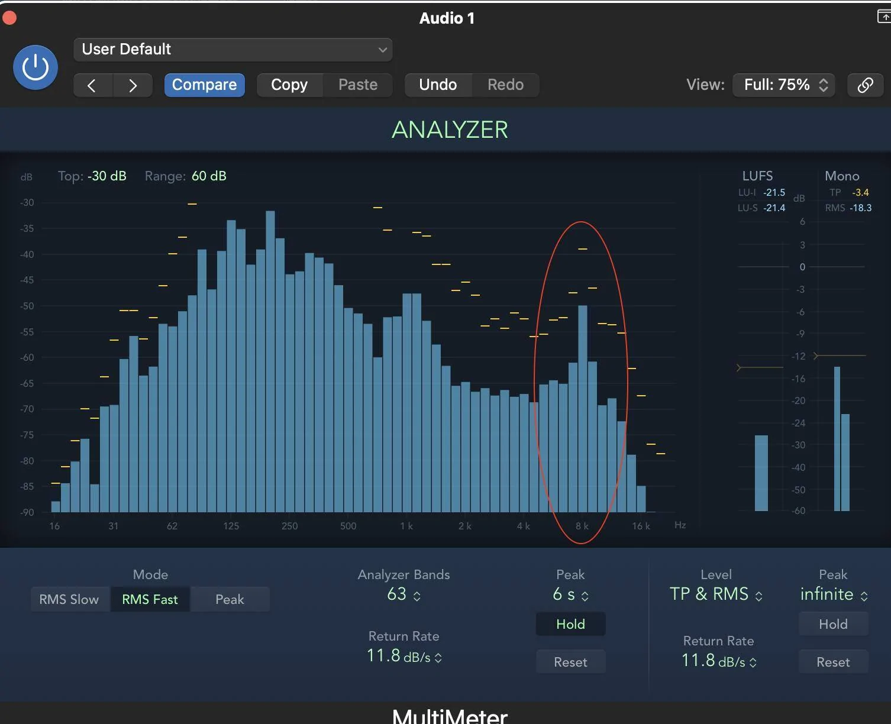891x724 pixels.
Task: Toggle the plug-in power bypass button
Action: click(35, 67)
